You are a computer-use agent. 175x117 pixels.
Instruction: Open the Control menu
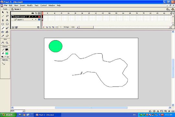click(43, 6)
